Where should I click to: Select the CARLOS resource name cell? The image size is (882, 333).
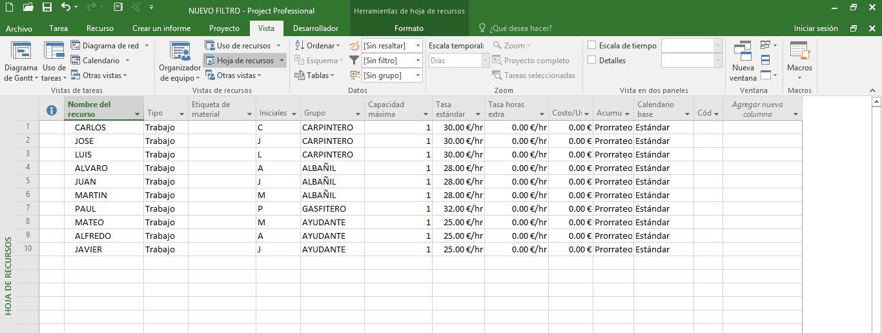click(104, 127)
